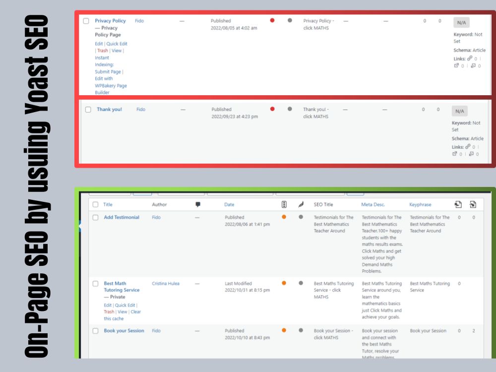Click 'Thank you! - click MATHS' SEO title
The height and width of the screenshot is (372, 496).
[315, 113]
